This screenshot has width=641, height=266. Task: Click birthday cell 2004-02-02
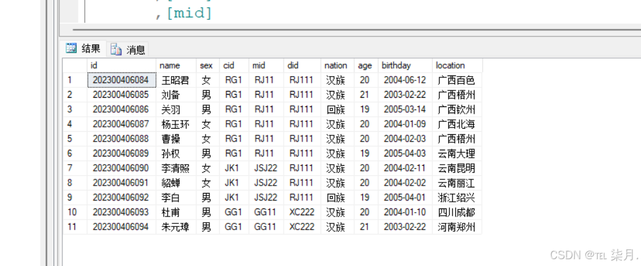(405, 183)
